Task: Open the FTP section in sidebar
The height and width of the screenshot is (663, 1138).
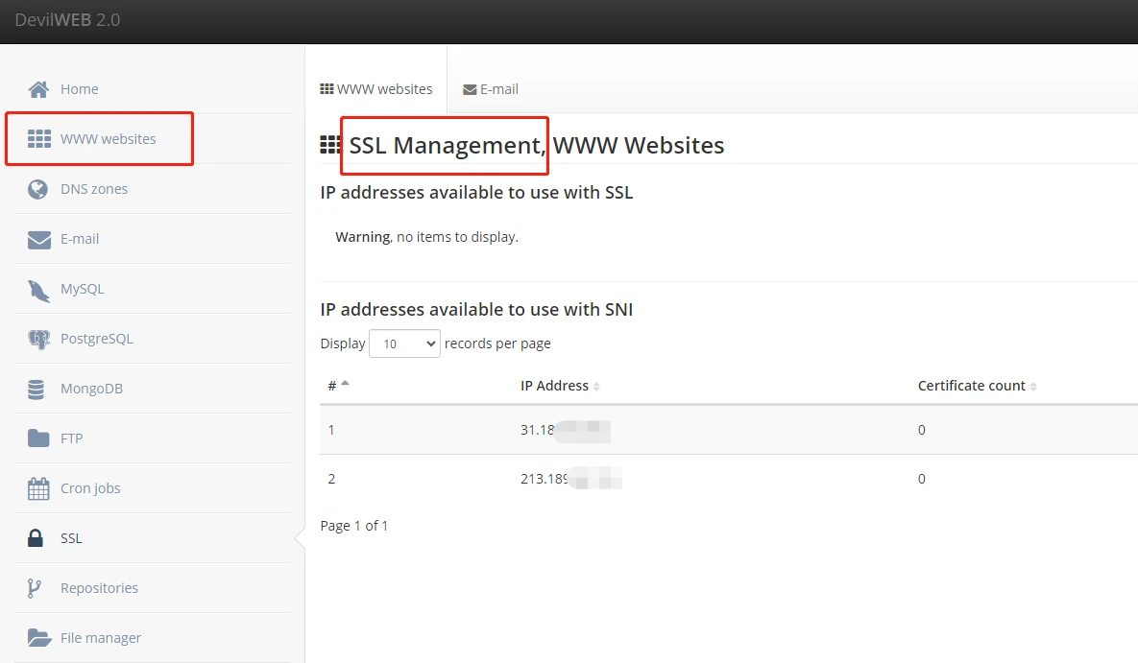Action: [x=71, y=438]
